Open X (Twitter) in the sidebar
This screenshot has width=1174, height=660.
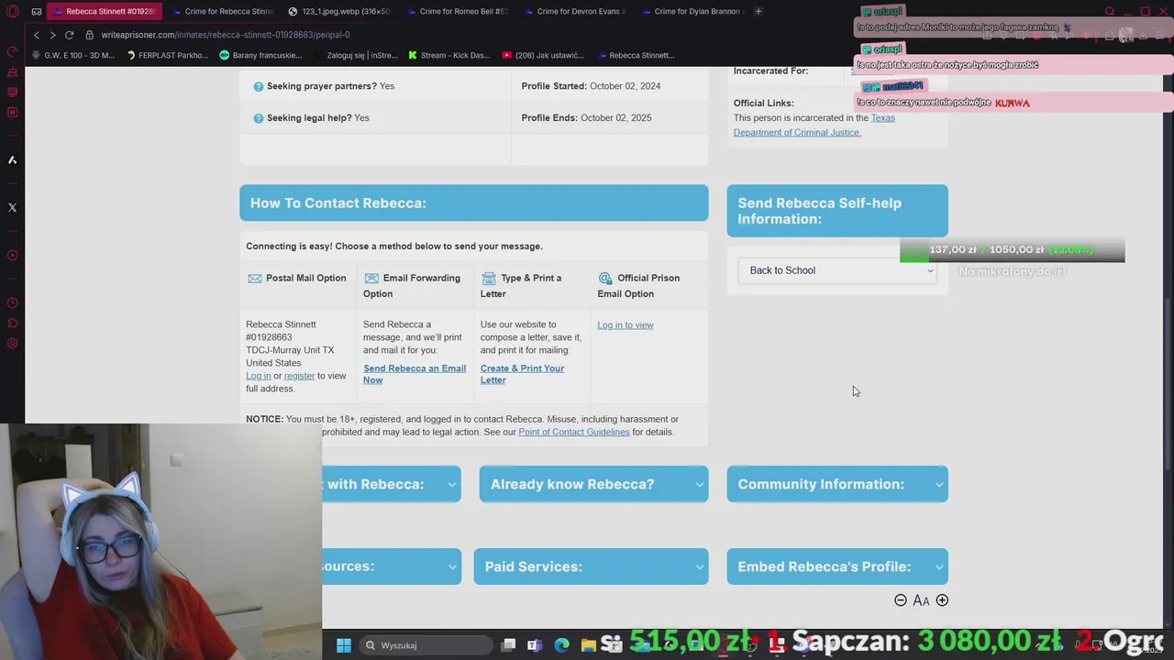click(x=12, y=207)
